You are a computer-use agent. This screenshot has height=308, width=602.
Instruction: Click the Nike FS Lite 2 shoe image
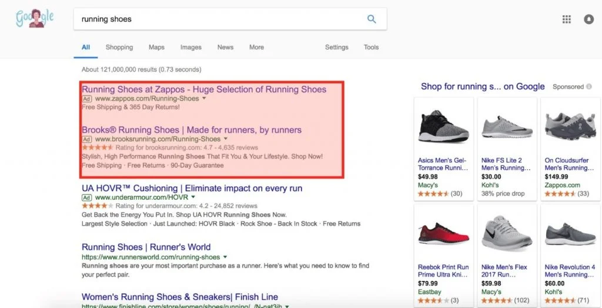click(x=507, y=127)
